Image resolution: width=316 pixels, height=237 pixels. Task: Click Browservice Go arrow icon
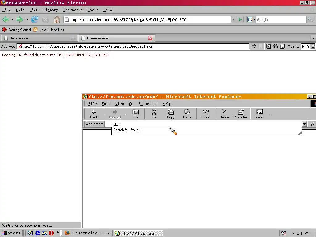254,46
